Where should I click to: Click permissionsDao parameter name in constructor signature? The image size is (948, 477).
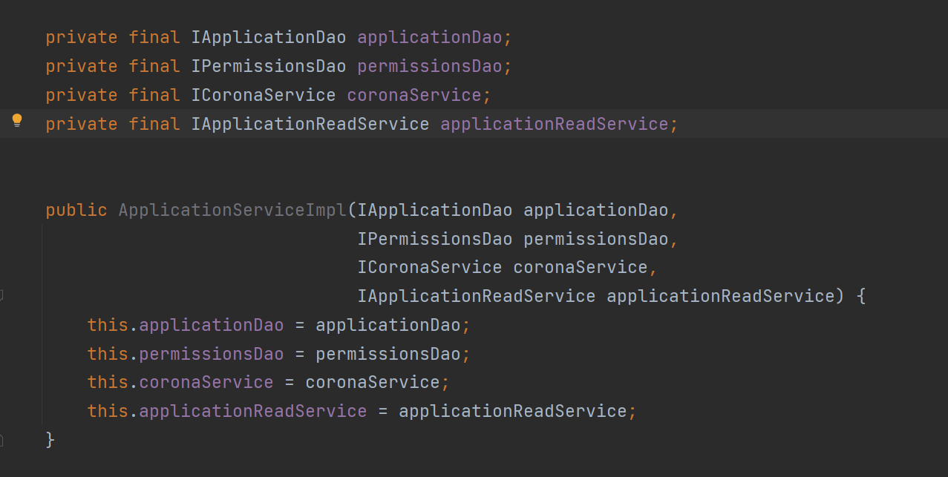click(x=595, y=239)
